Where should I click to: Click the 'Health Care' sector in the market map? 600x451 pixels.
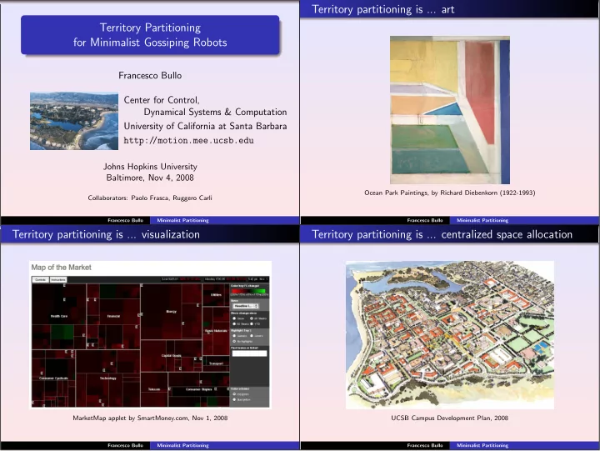tap(59, 316)
